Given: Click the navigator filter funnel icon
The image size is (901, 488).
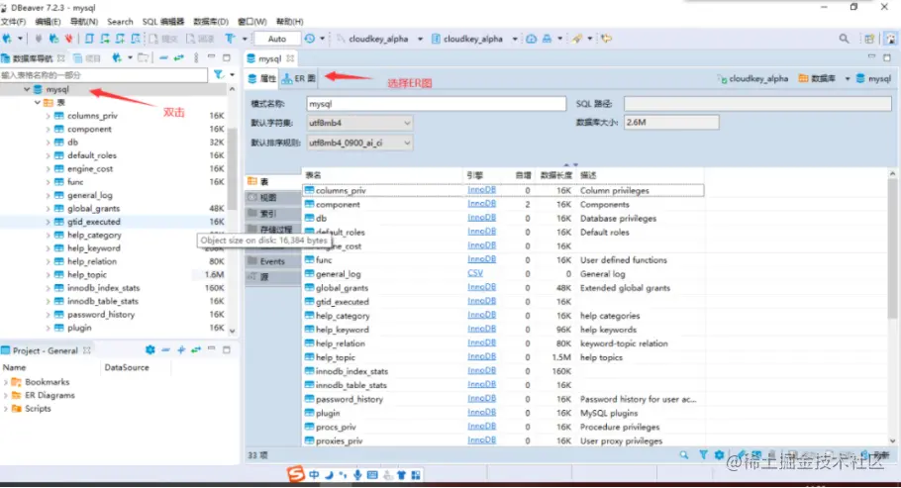Looking at the screenshot, I should click(x=219, y=74).
